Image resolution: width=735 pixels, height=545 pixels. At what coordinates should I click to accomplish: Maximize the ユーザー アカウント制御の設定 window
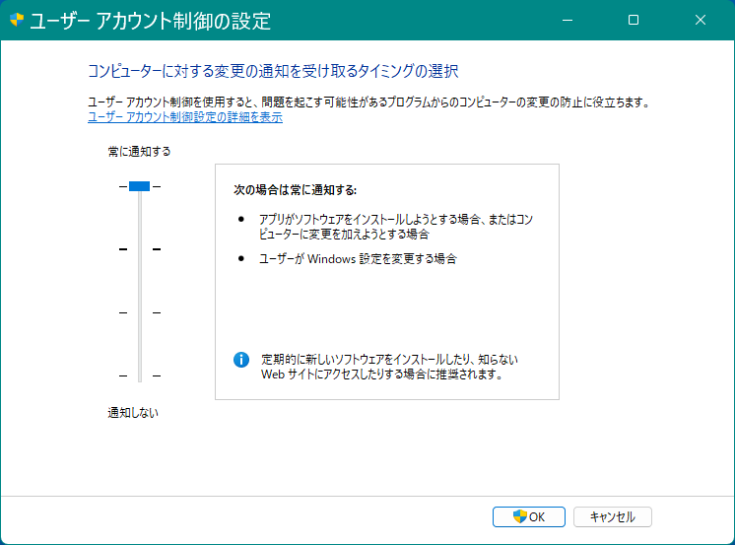(x=634, y=20)
